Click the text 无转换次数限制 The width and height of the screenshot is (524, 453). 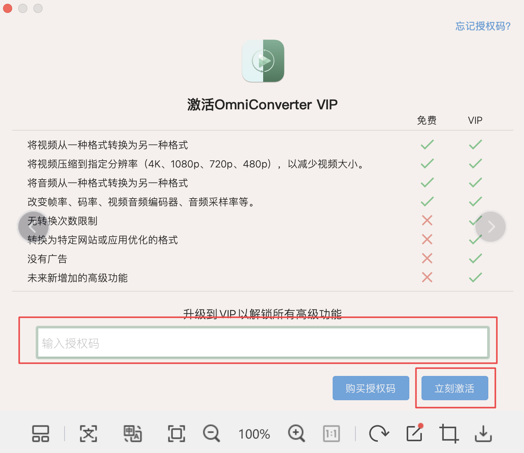coord(63,221)
